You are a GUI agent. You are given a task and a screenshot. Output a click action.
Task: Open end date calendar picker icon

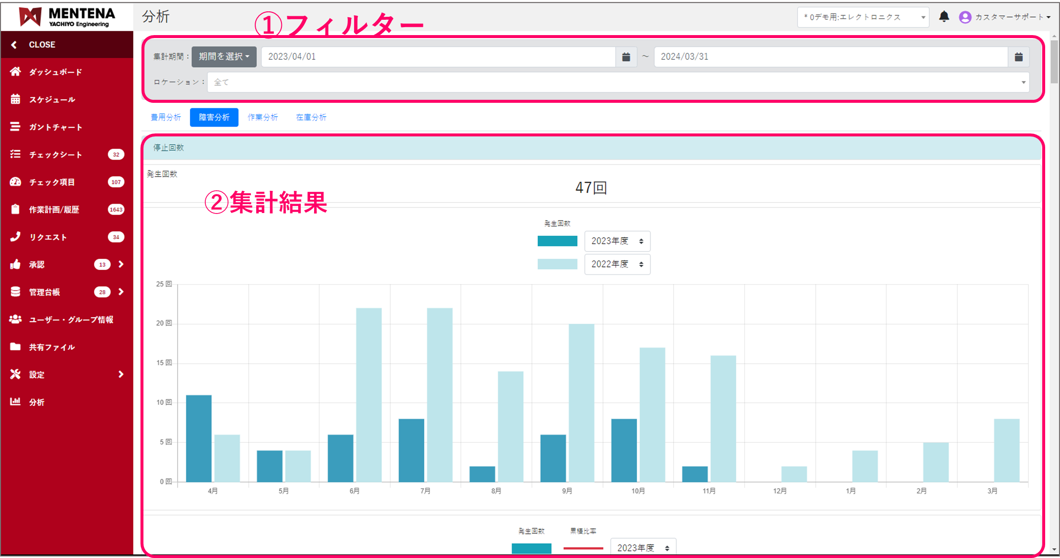click(x=1018, y=57)
